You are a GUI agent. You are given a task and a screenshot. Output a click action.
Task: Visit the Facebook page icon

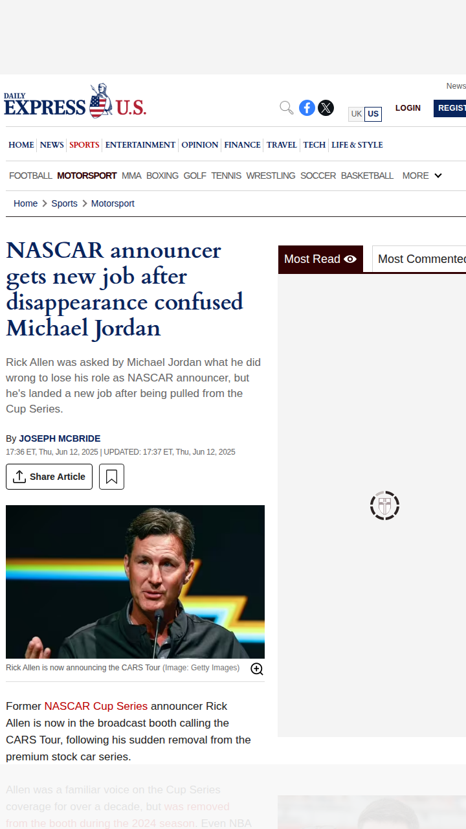(x=307, y=108)
